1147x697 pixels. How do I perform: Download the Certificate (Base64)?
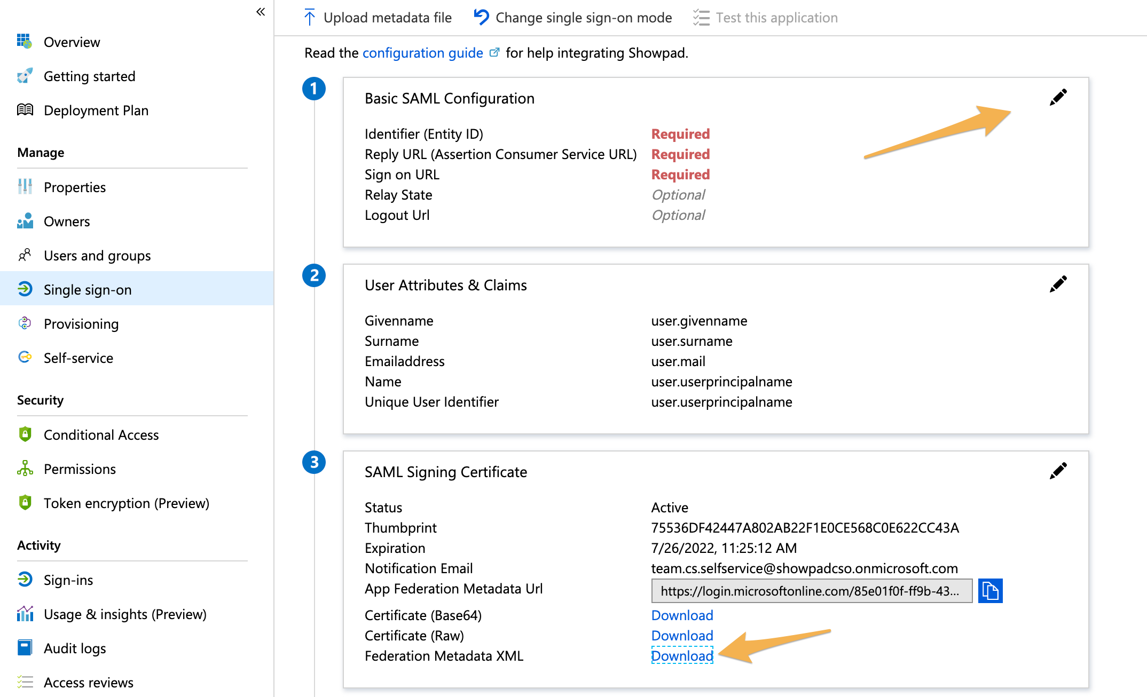pyautogui.click(x=682, y=615)
